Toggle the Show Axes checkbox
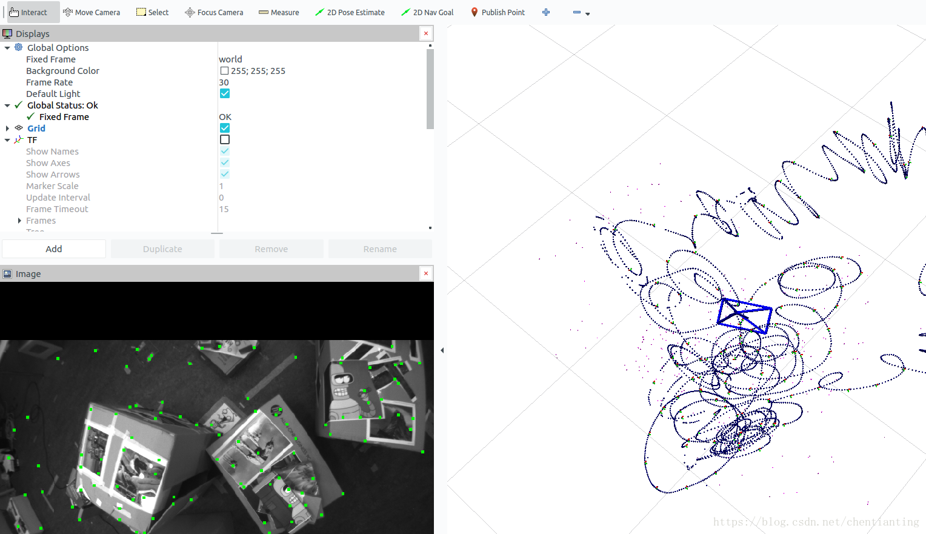 [x=225, y=162]
